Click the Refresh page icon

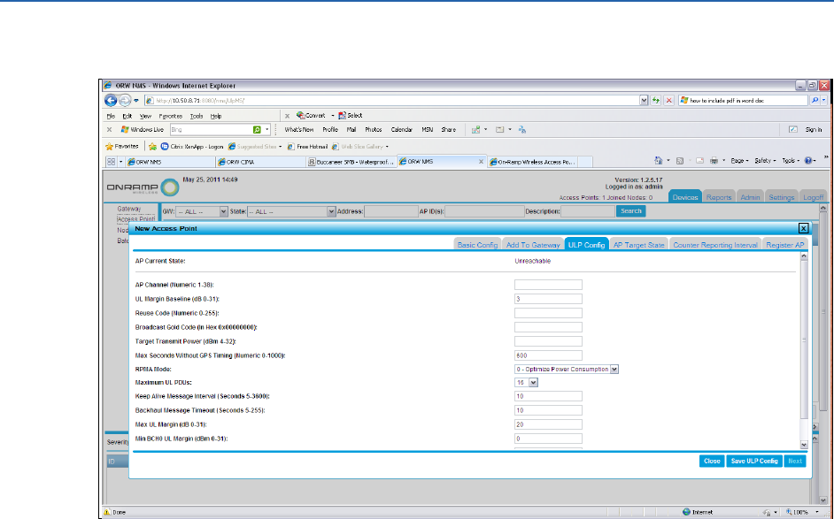pos(656,100)
